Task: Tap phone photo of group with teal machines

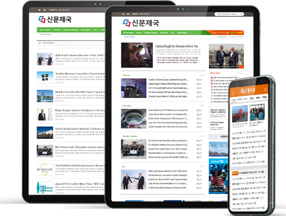Action: 257,112
